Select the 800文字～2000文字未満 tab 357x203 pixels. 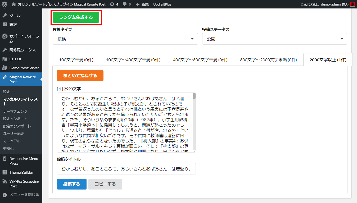[268, 60]
